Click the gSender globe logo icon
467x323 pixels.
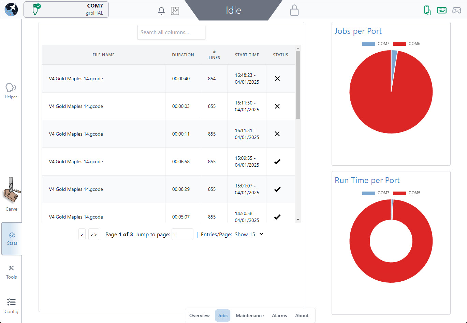point(11,10)
